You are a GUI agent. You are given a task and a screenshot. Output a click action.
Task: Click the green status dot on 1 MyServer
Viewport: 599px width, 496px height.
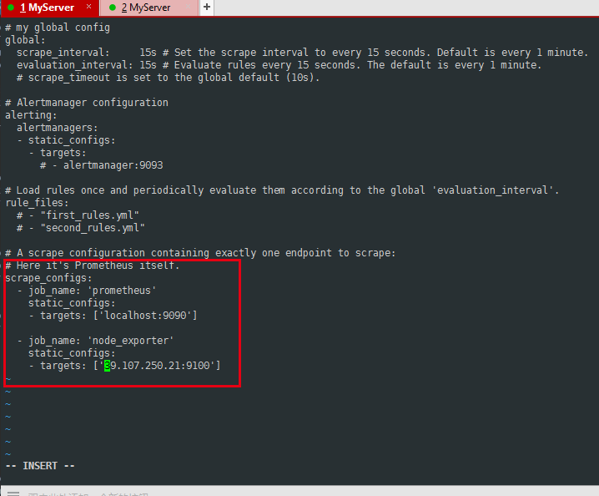(11, 8)
